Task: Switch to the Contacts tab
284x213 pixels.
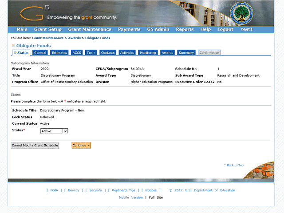Action: pyautogui.click(x=108, y=52)
